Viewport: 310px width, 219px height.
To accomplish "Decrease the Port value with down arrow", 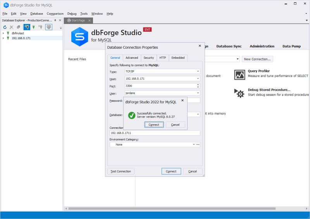I will tap(198, 87).
